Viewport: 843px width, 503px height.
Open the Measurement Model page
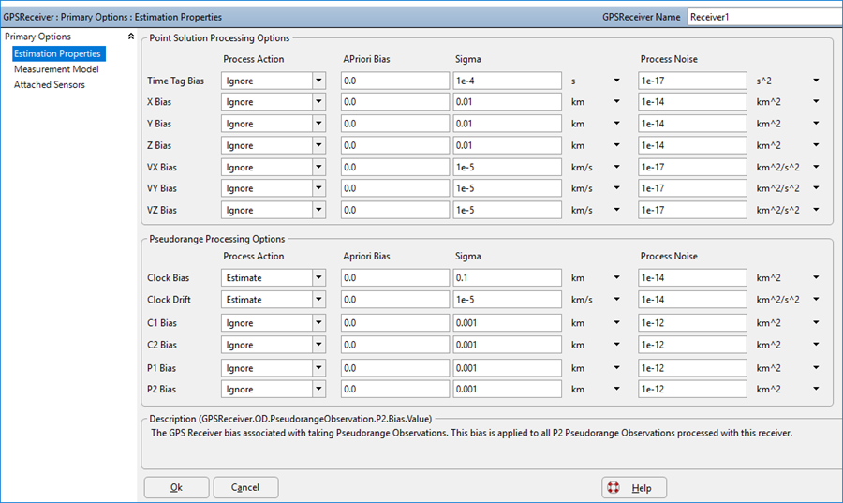(56, 68)
